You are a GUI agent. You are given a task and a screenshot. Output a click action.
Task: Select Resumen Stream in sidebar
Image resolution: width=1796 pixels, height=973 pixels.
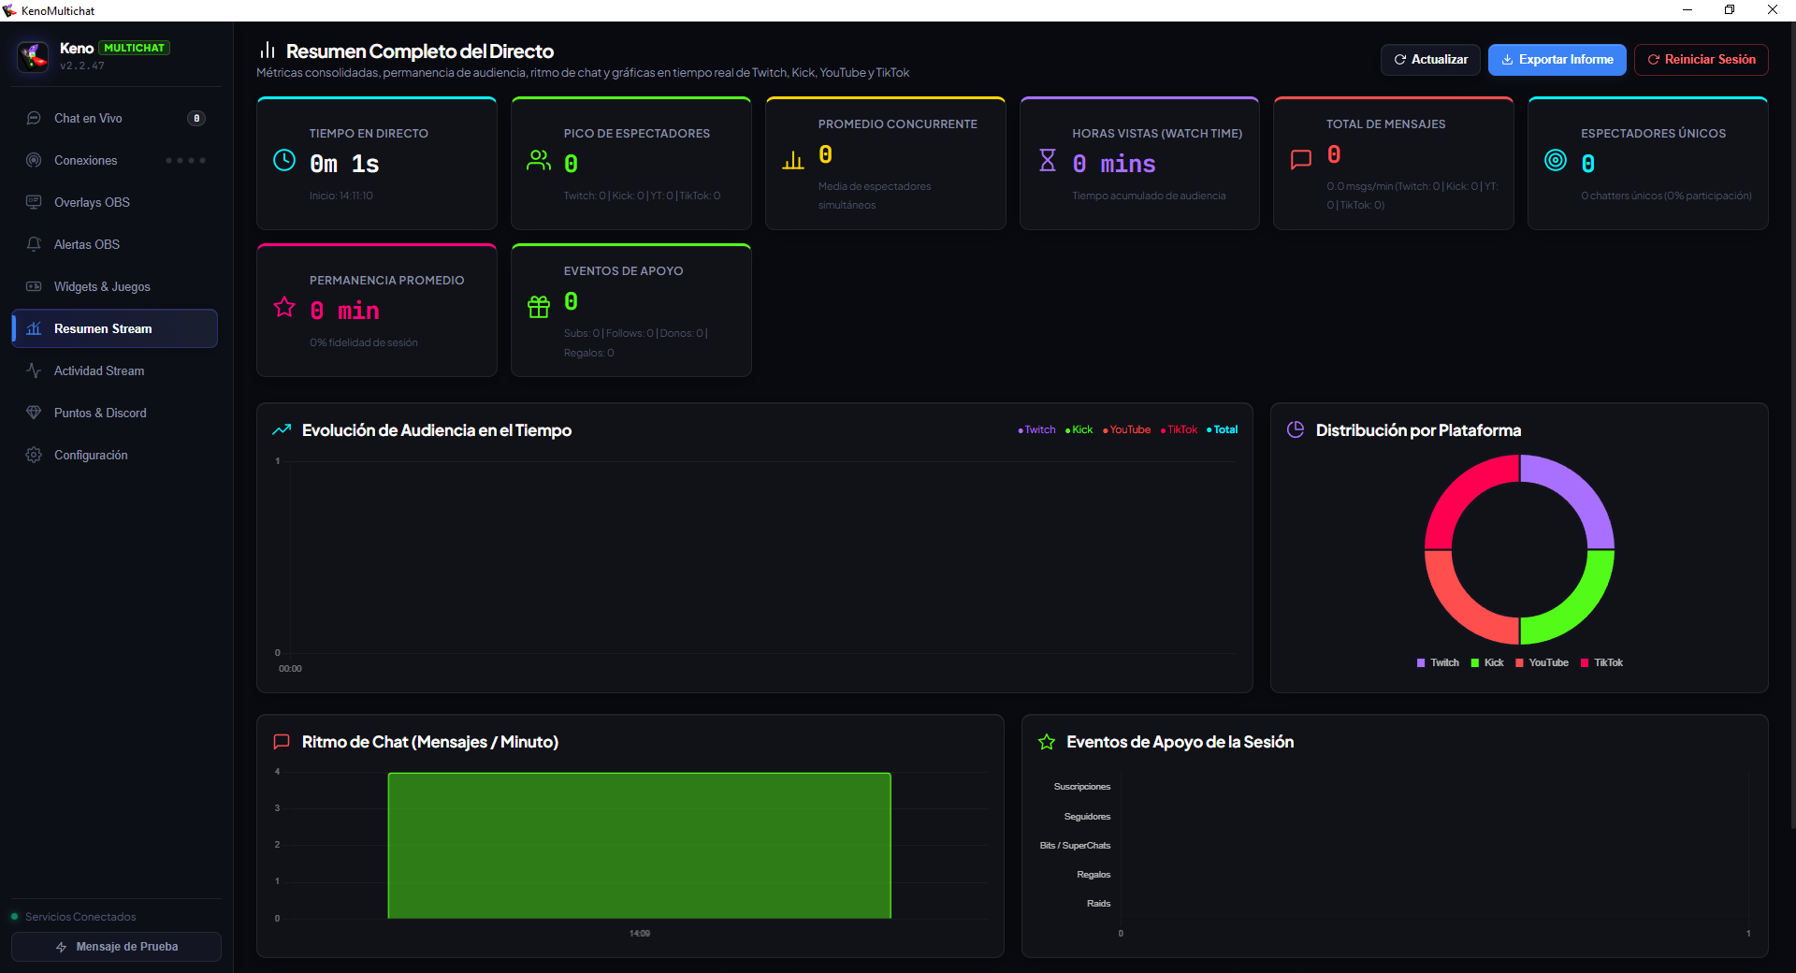115,328
